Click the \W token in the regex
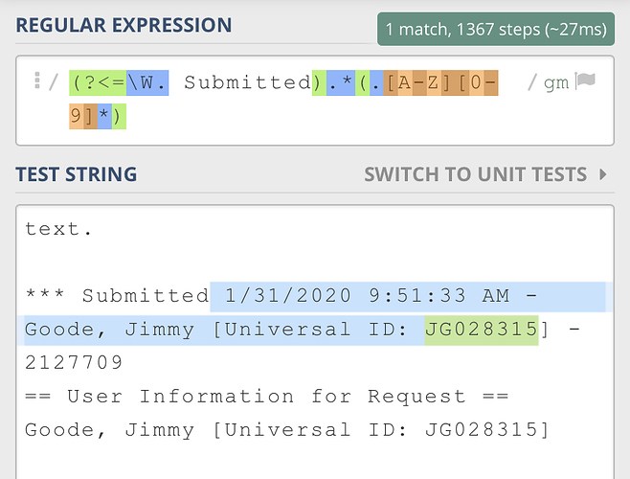 click(146, 82)
